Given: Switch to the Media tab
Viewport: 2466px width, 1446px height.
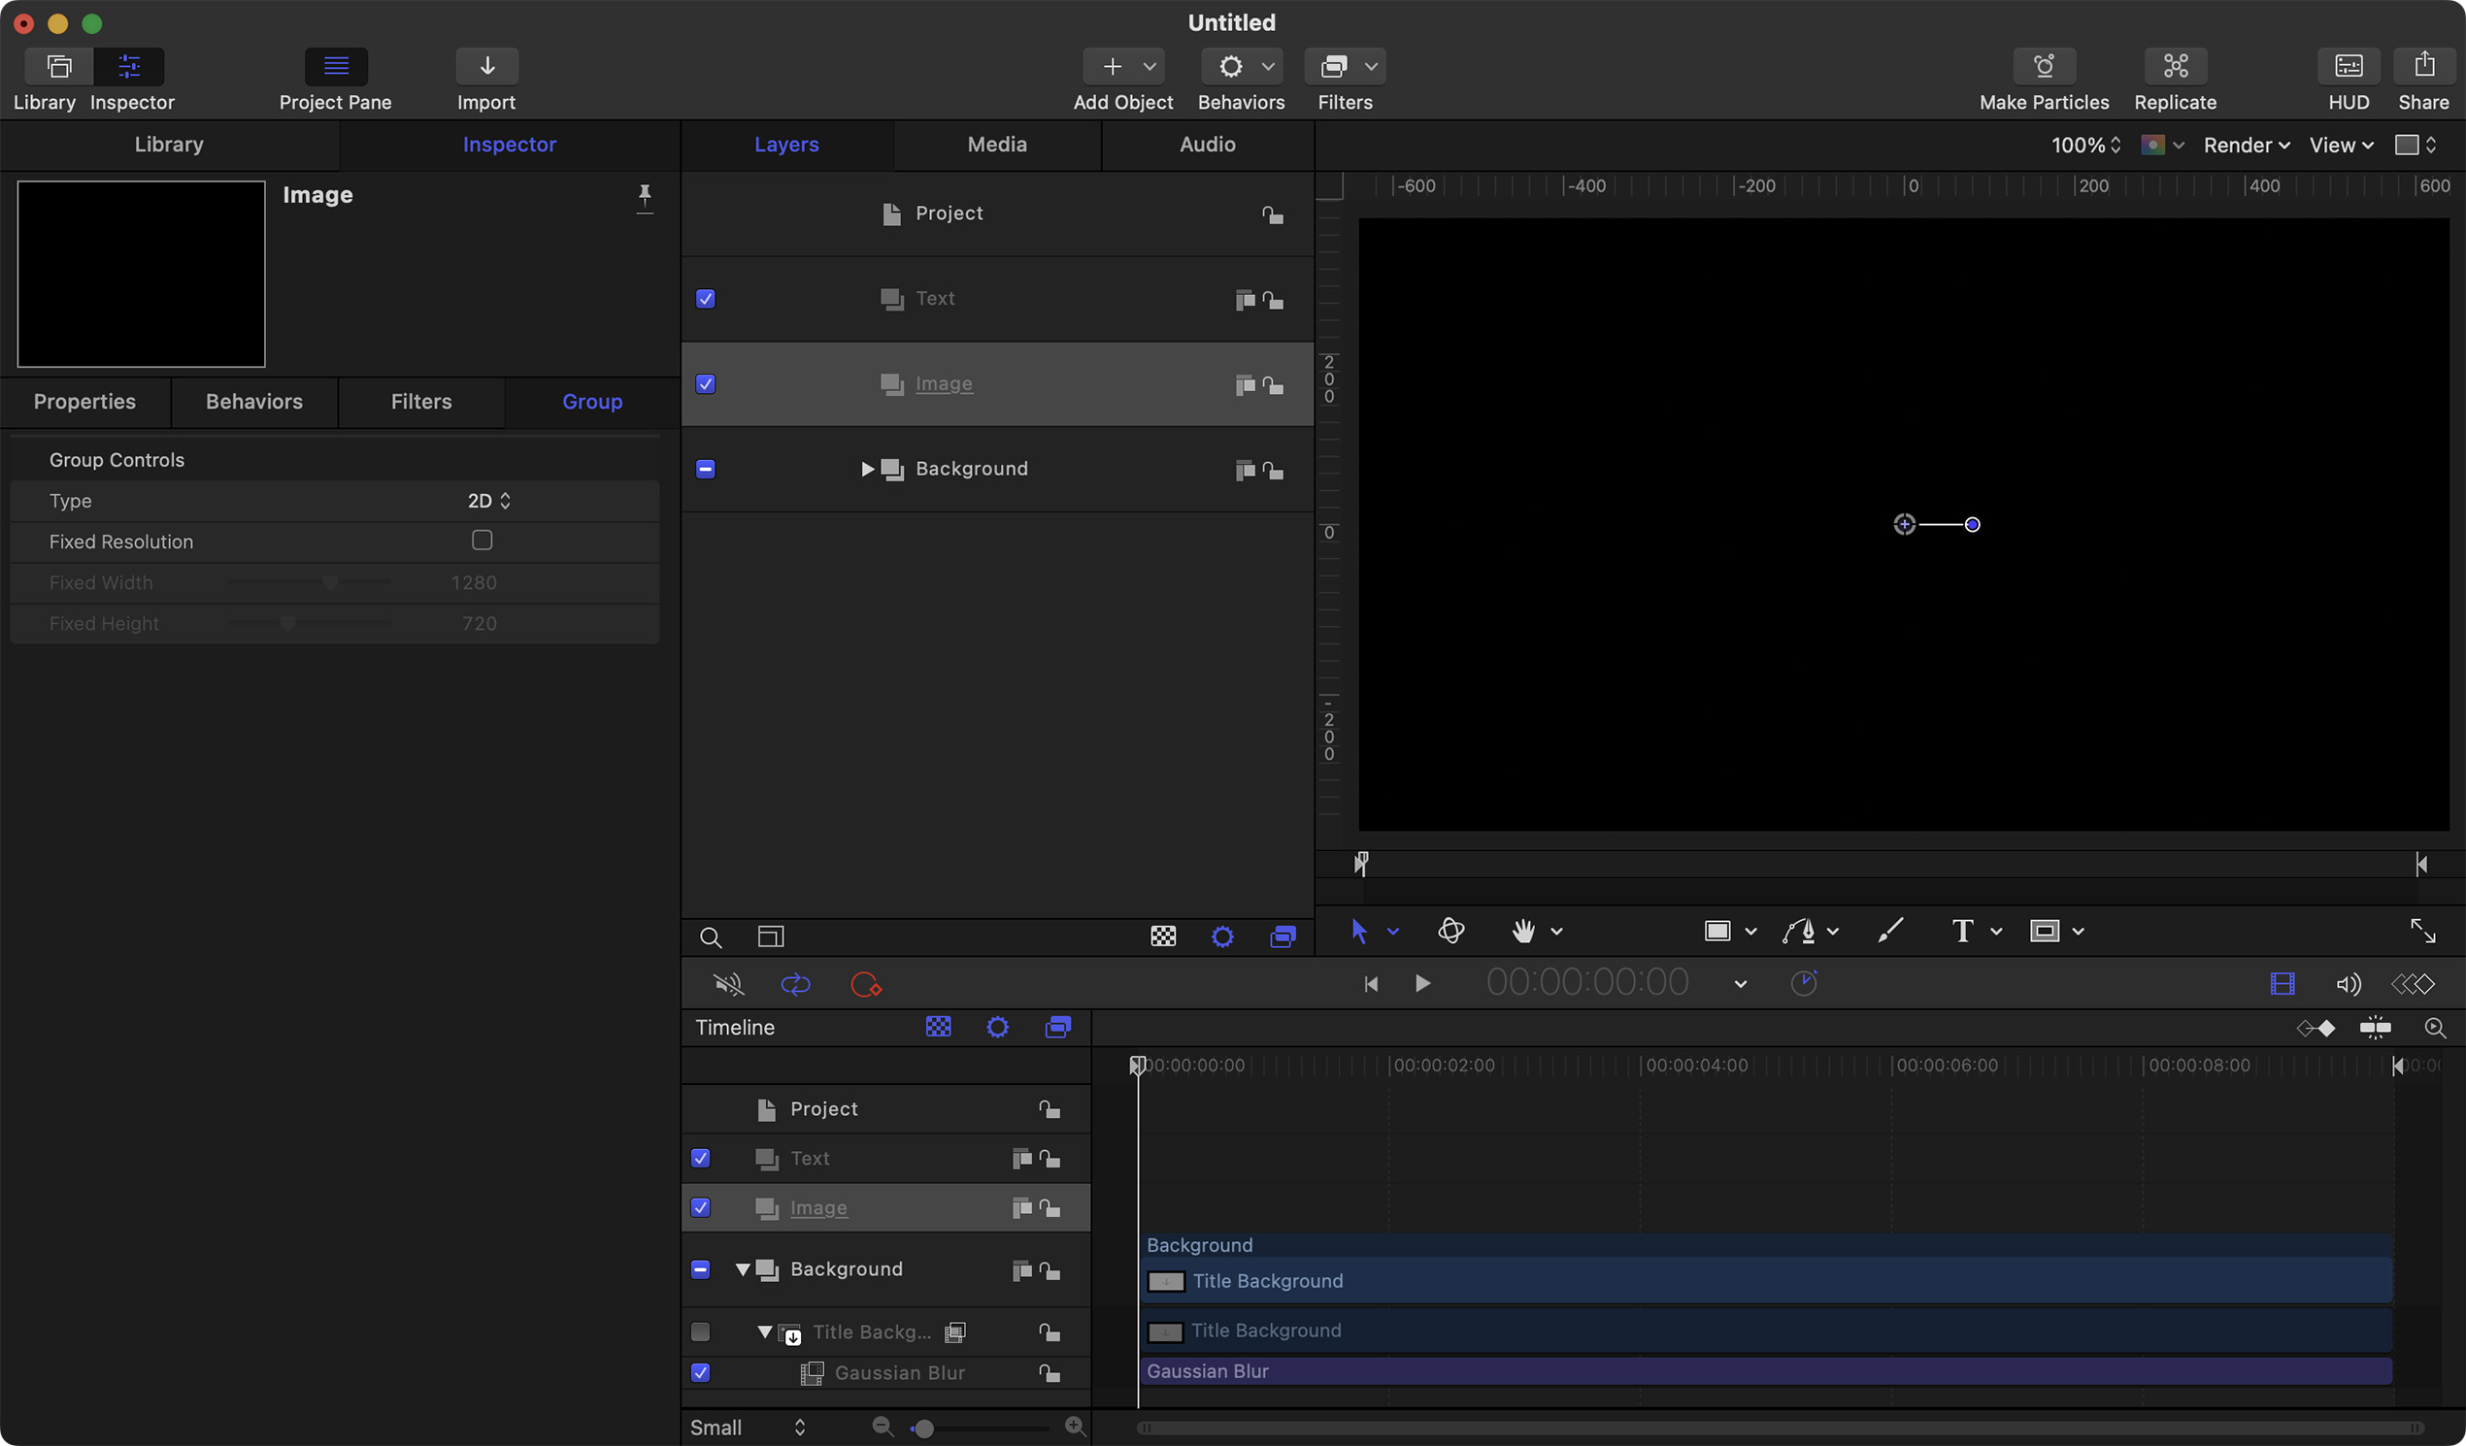Looking at the screenshot, I should point(996,145).
